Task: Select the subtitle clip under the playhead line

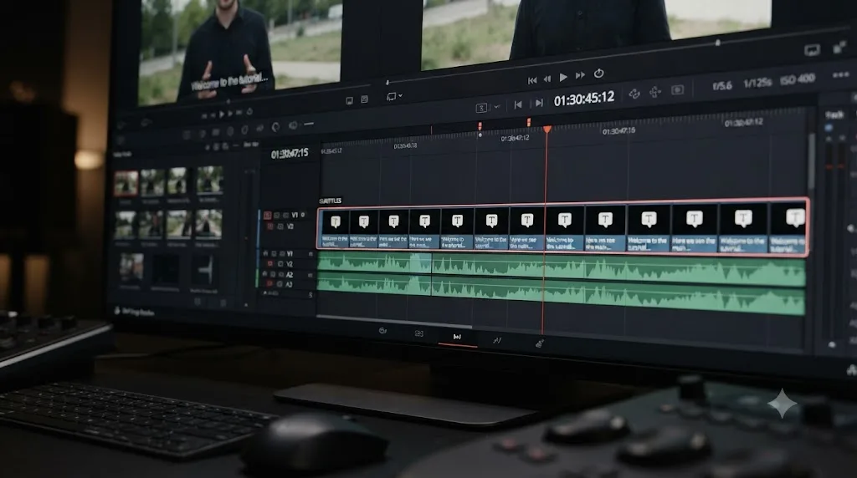Action: pyautogui.click(x=563, y=229)
